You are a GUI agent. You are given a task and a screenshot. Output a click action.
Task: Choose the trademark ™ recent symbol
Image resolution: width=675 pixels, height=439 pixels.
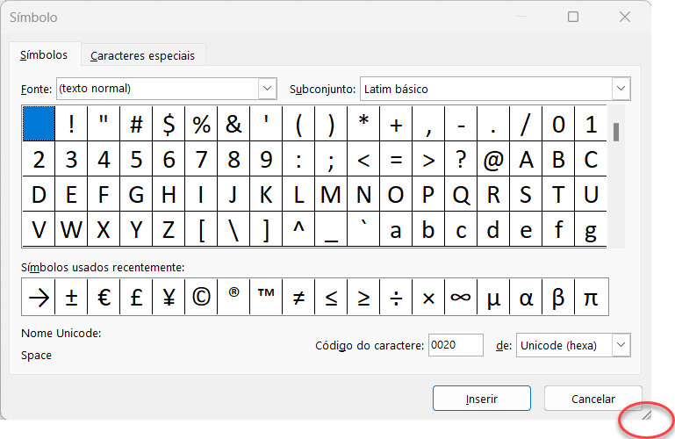266,297
